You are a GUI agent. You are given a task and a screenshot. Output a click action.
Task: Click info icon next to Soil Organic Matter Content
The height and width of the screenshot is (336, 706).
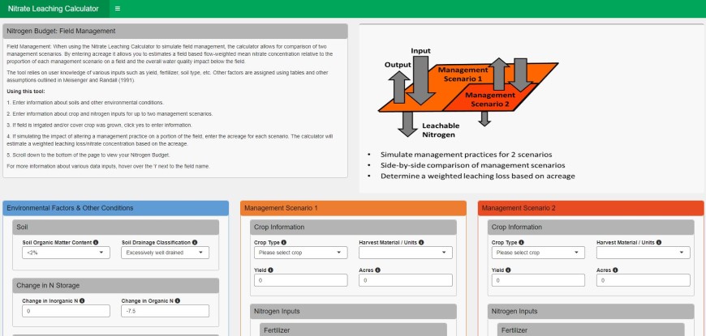[95, 242]
